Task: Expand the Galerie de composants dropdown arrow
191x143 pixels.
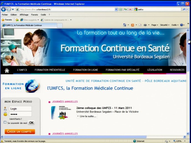Action: pyautogui.click(x=71, y=20)
